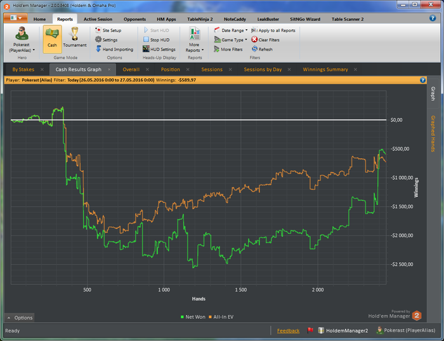Select the Graphed Hands side tab
The width and height of the screenshot is (444, 341).
[x=433, y=133]
